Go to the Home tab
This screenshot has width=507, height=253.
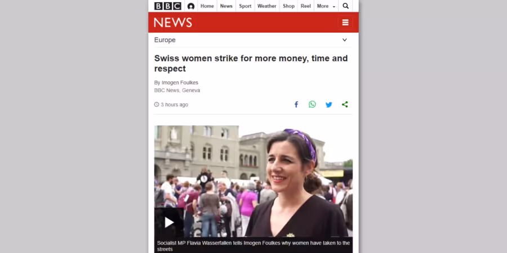pos(207,6)
